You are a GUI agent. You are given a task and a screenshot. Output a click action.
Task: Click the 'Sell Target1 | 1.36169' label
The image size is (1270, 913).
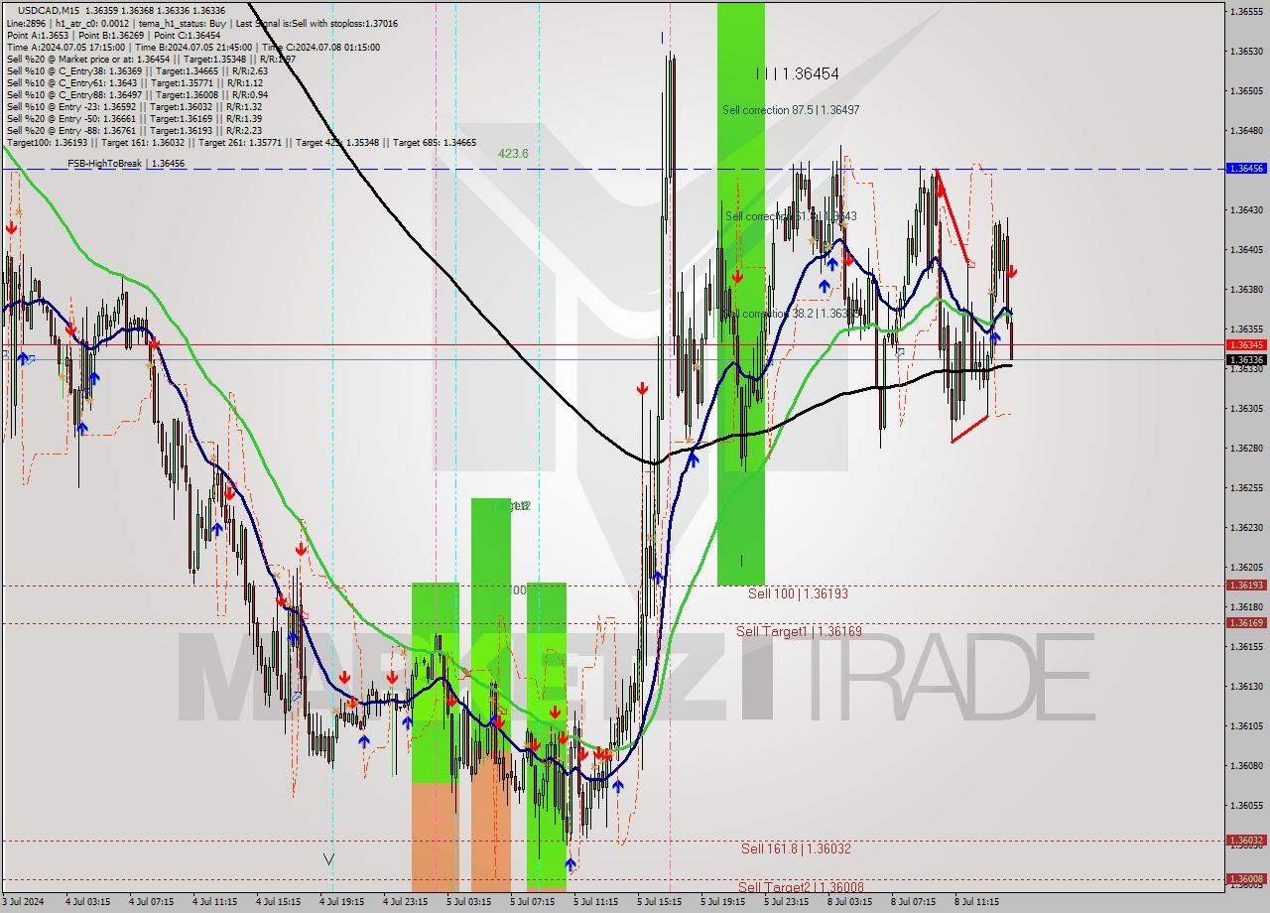799,631
